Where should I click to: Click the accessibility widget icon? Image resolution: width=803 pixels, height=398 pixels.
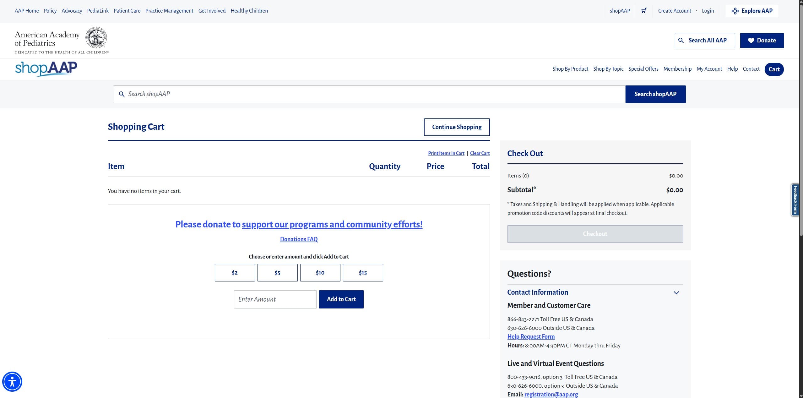point(12,382)
